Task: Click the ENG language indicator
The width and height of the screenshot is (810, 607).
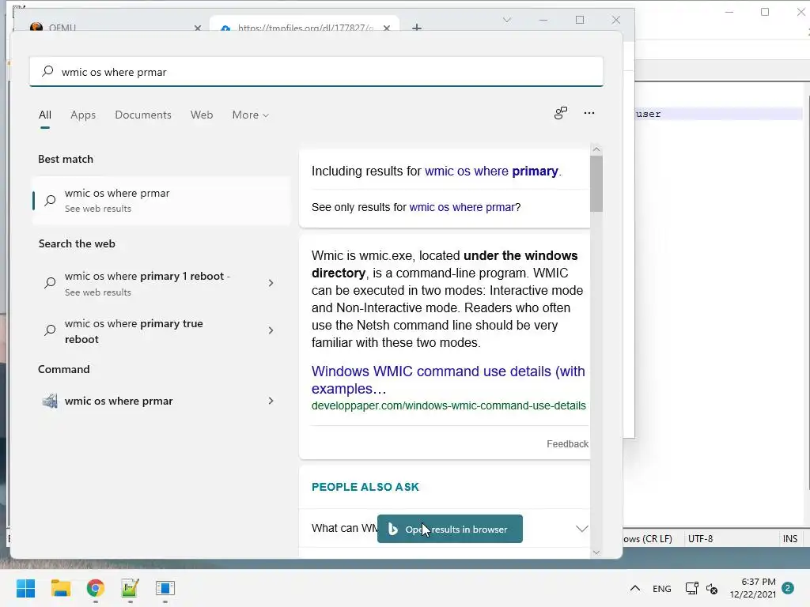Action: [x=662, y=588]
